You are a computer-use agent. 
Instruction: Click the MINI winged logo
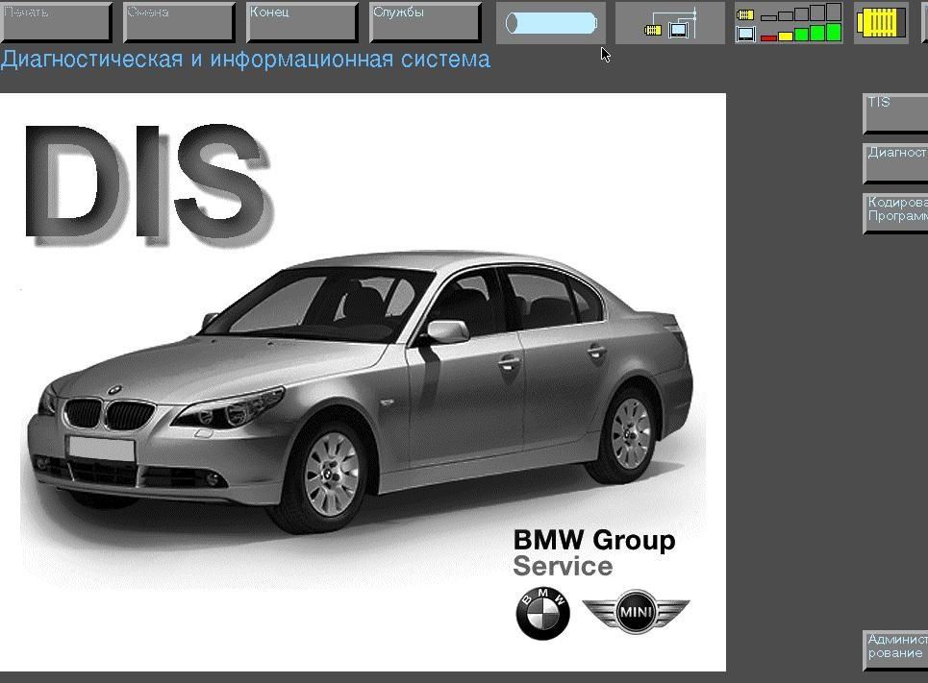(x=637, y=612)
